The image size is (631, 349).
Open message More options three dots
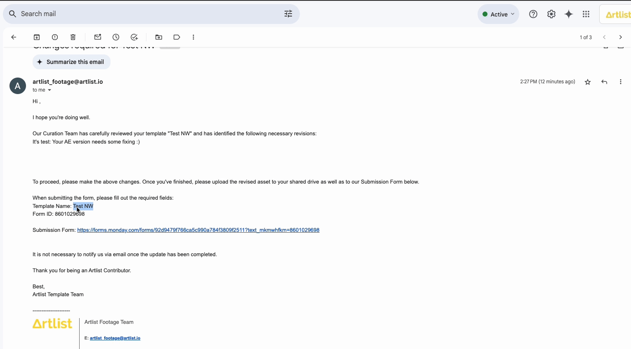(621, 82)
